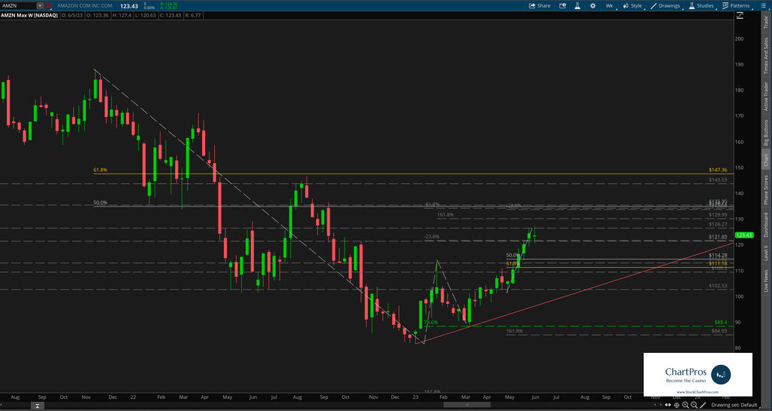Open the Wk timeframe dropdown
Image resolution: width=772 pixels, height=411 pixels.
click(609, 5)
